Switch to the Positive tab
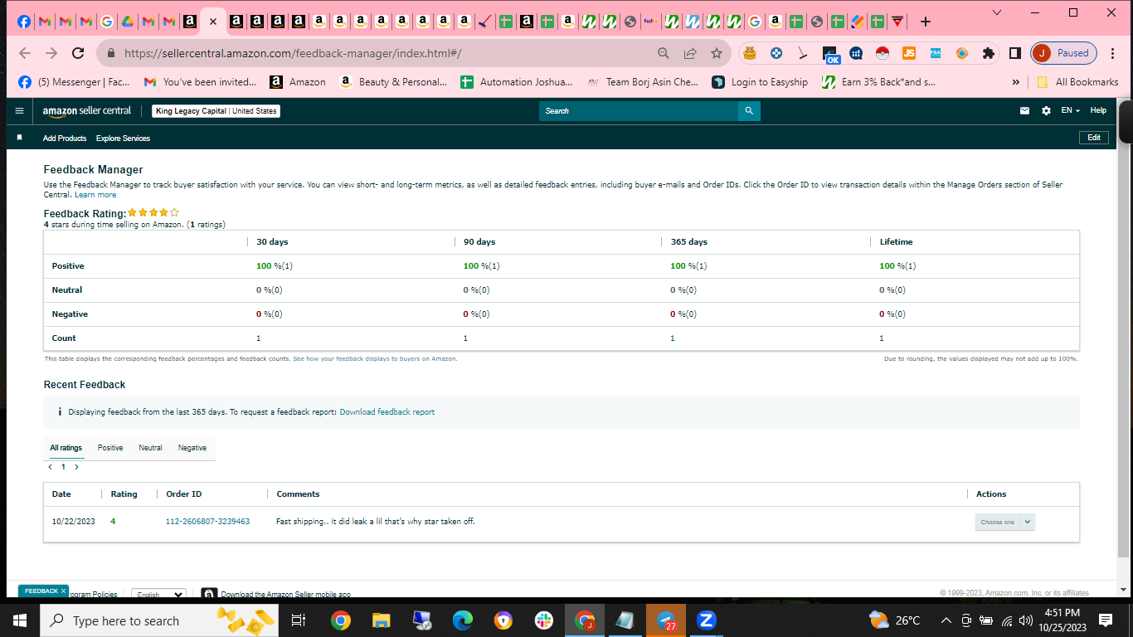This screenshot has height=637, width=1133. pyautogui.click(x=110, y=448)
